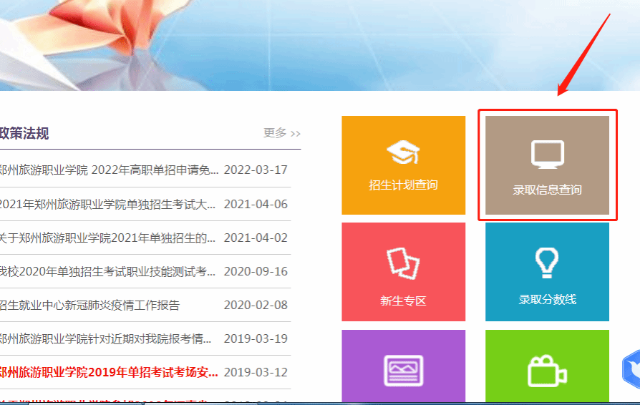The height and width of the screenshot is (405, 640).
Task: Click the video camera icon on green tile
Action: point(547,371)
